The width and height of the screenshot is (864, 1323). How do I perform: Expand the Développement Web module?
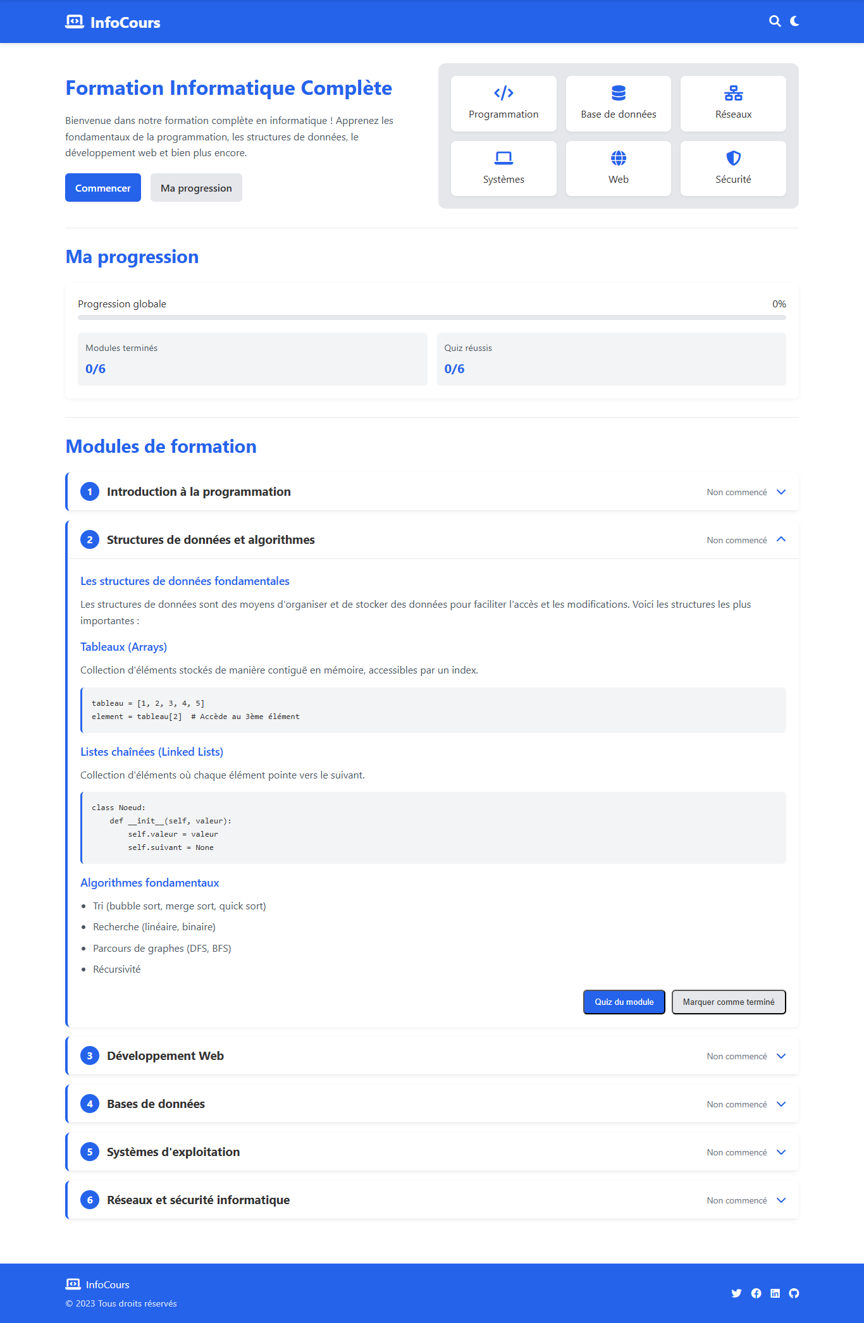pos(781,1056)
